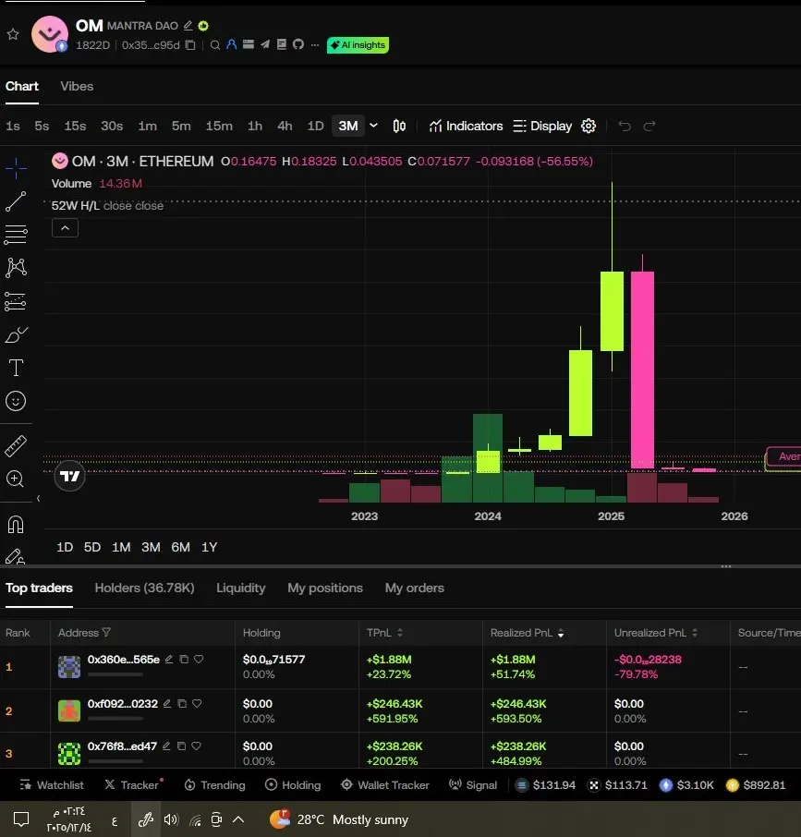Open the GitHub link icon
Viewport: 801px width, 837px height.
click(x=298, y=44)
